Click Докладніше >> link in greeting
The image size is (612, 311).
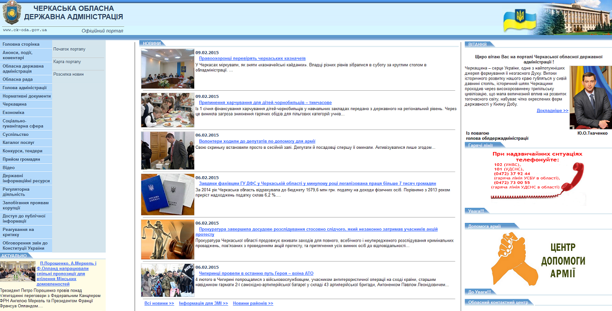click(552, 111)
